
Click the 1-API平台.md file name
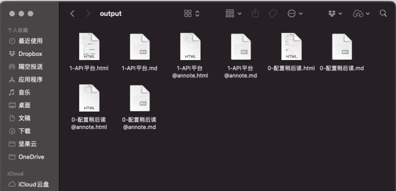click(x=140, y=68)
